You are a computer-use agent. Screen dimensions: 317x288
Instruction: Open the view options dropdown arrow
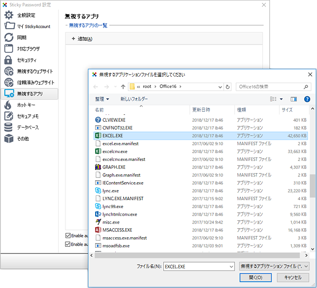(281, 99)
